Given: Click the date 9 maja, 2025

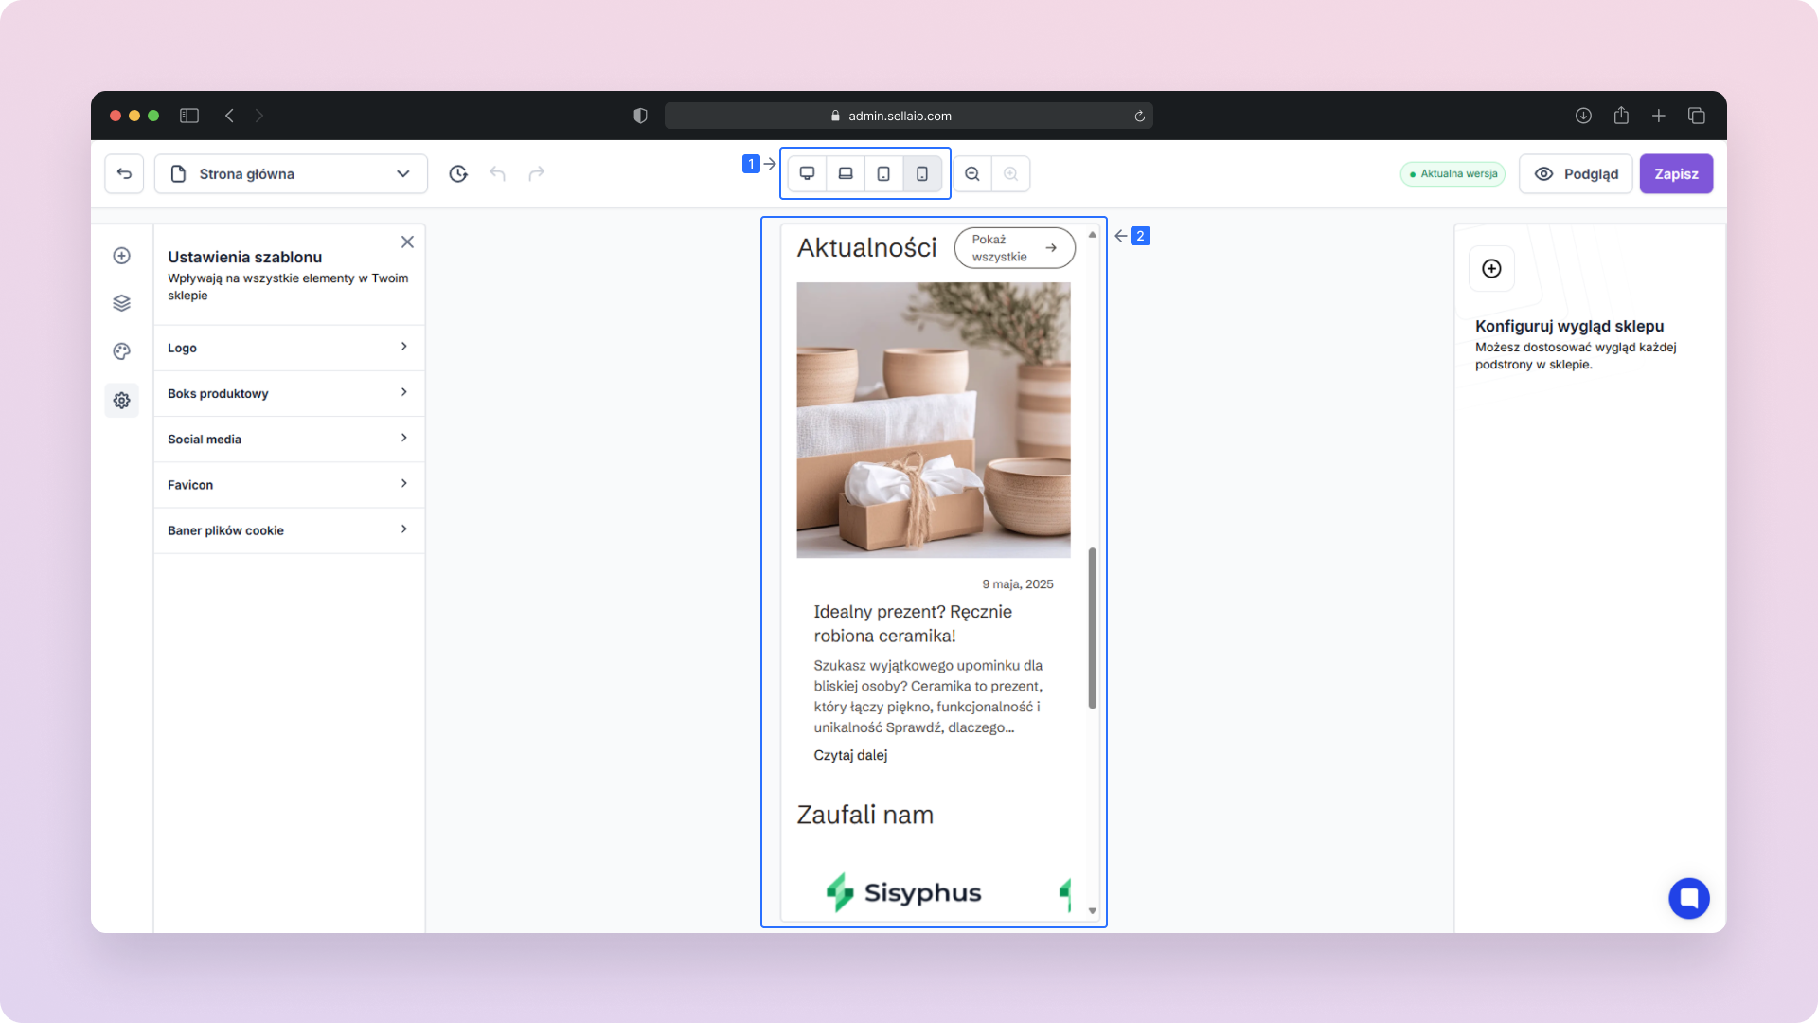Looking at the screenshot, I should [x=1017, y=584].
